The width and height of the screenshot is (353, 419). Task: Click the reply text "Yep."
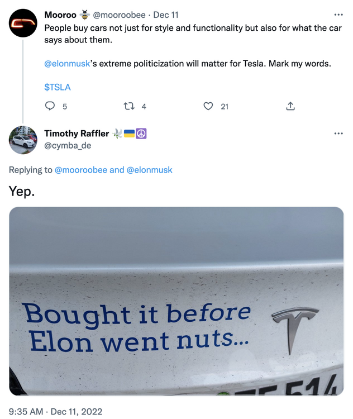pos(22,192)
